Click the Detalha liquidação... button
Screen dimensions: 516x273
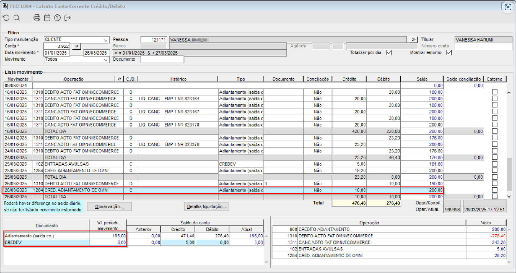[x=206, y=206]
